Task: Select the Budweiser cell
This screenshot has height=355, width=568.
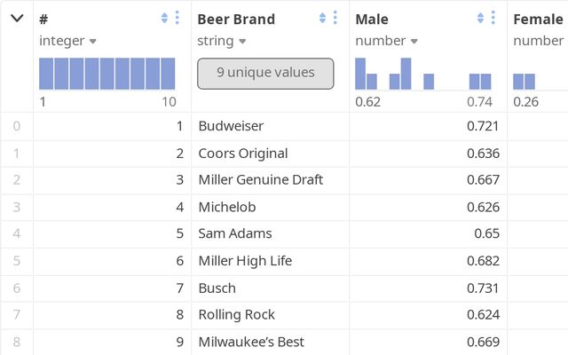Action: pyautogui.click(x=231, y=126)
